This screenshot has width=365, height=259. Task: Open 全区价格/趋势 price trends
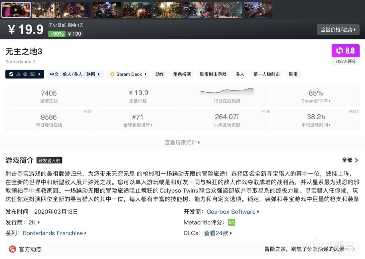338,30
